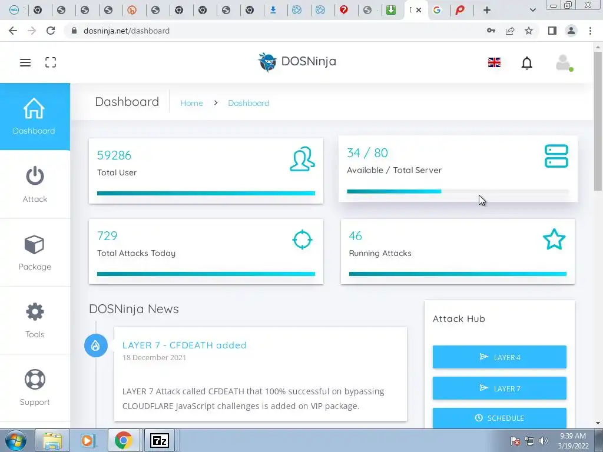Click the 34 / 80 server value
The width and height of the screenshot is (603, 452).
click(367, 153)
